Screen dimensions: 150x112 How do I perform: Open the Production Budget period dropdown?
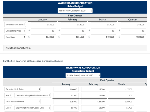(x=83, y=75)
